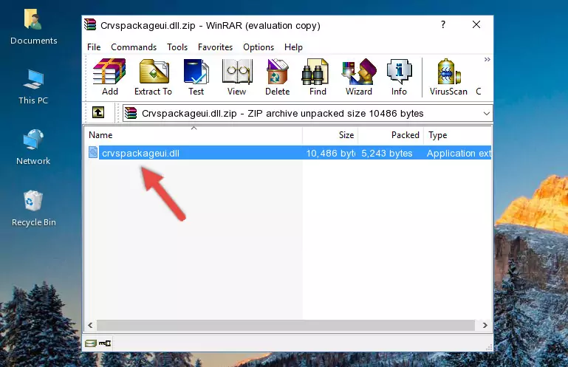Open the Commands menu

(x=134, y=47)
